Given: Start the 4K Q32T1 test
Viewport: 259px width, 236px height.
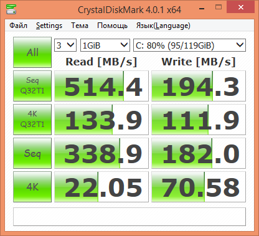Looking at the screenshot, I should click(32, 120).
